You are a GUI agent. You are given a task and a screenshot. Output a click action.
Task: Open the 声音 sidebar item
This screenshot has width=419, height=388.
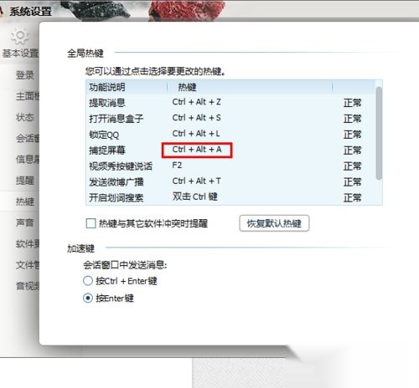point(25,222)
